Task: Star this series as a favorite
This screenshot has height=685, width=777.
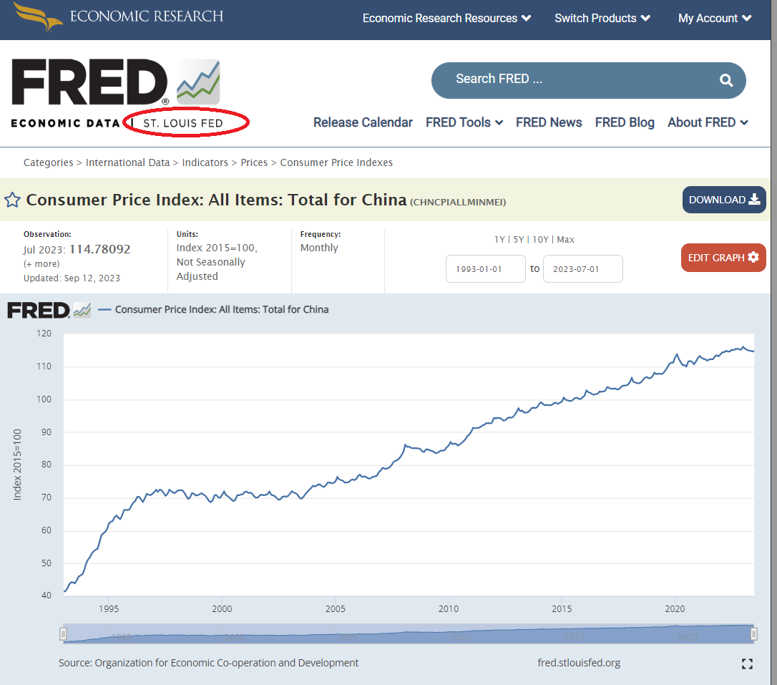Action: coord(12,200)
